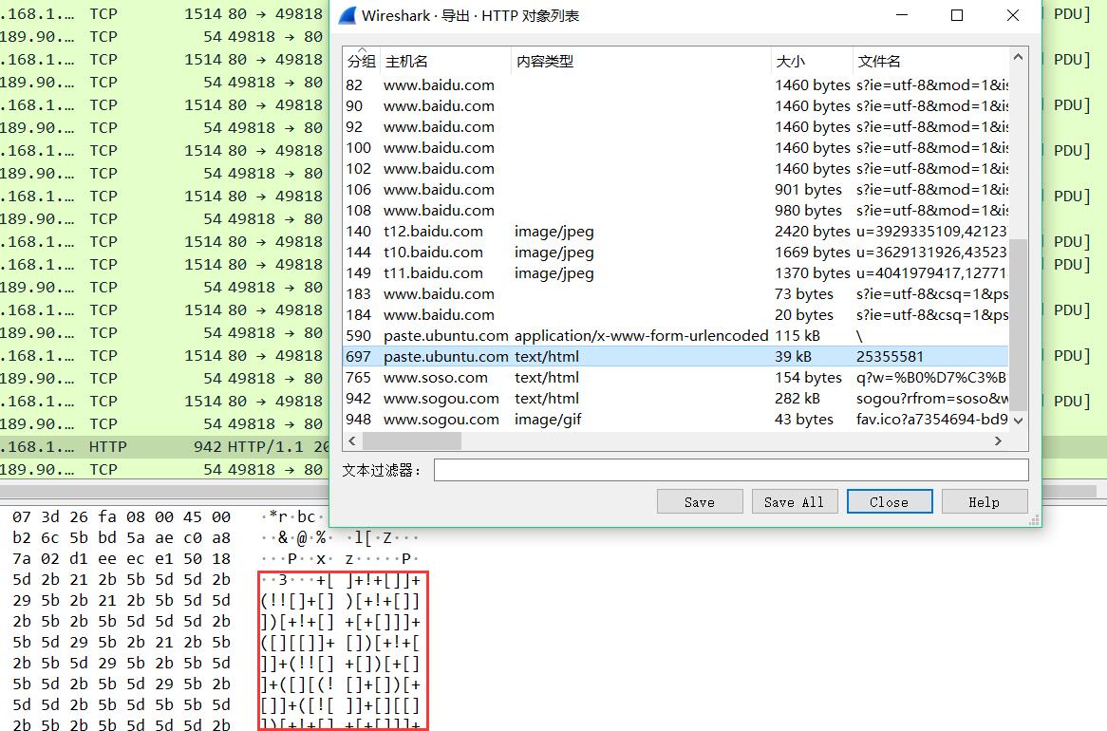Image resolution: width=1107 pixels, height=731 pixels.
Task: Sort by the 内容类型 column header
Action: (640, 62)
